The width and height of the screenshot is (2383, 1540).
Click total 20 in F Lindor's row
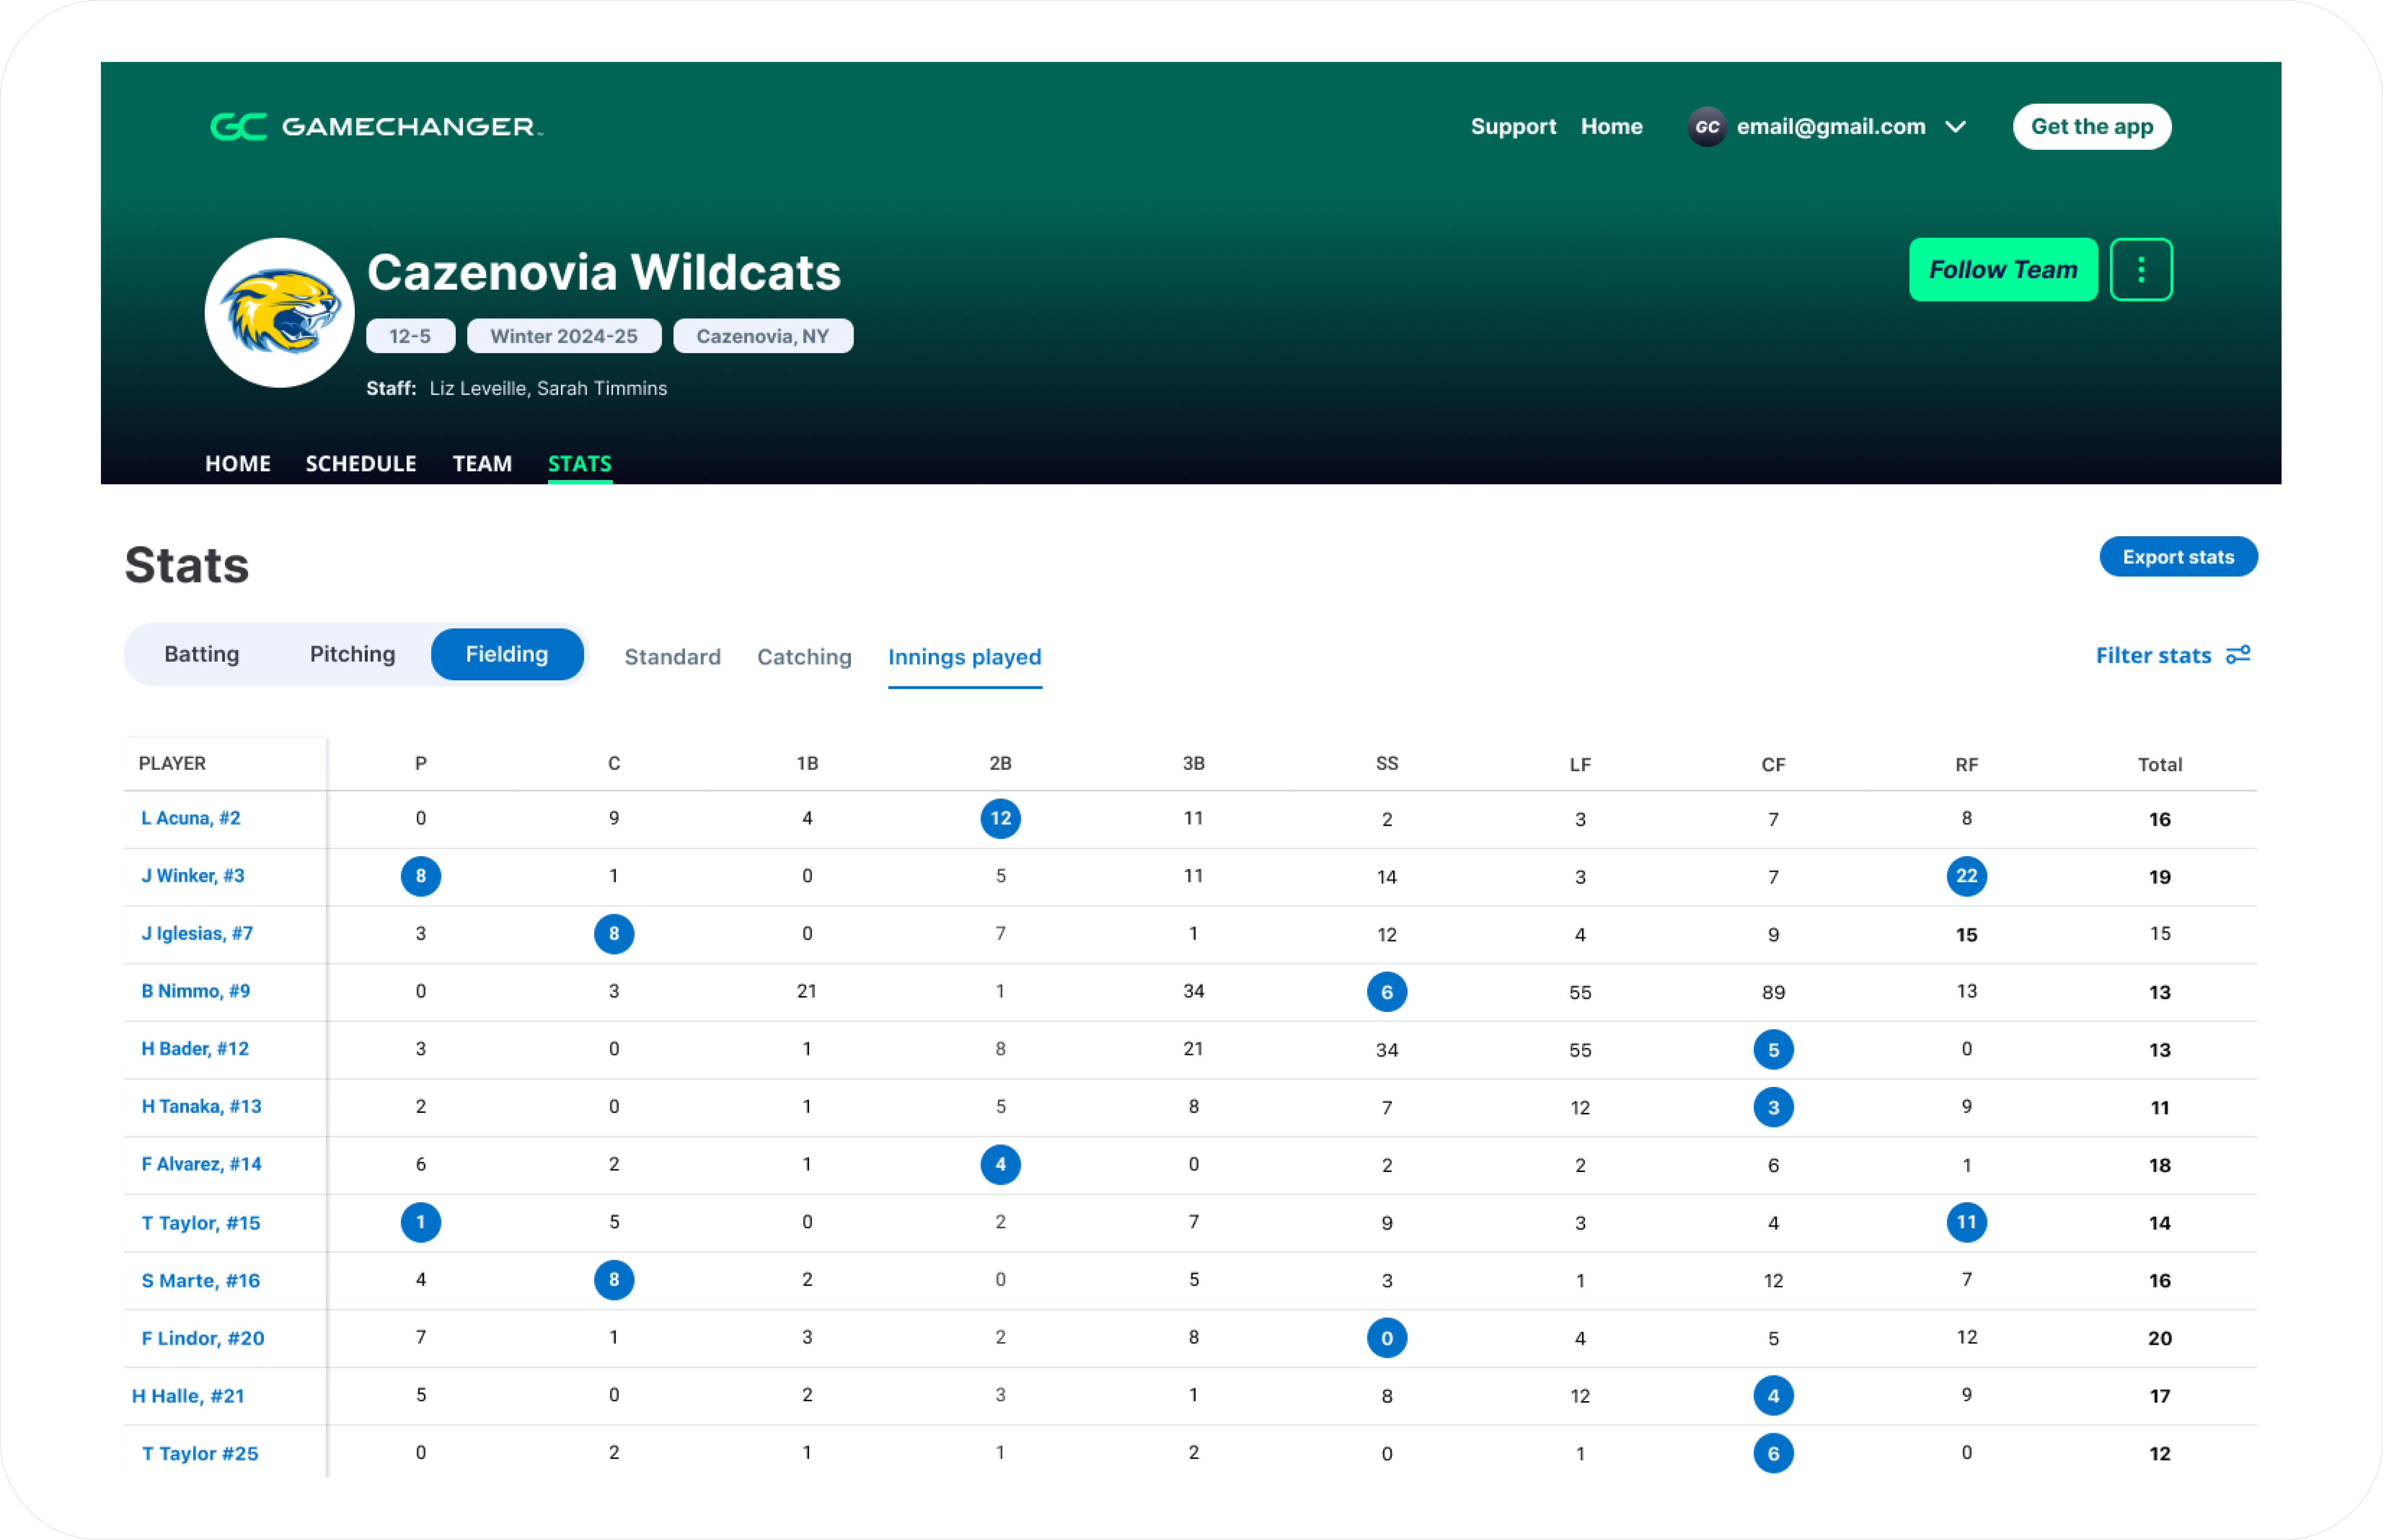[2159, 1339]
